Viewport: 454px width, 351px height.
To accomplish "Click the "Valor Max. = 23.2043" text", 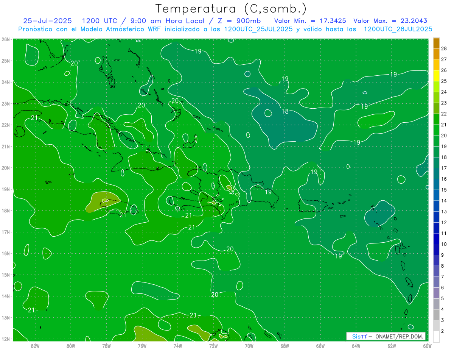I will tap(390, 21).
